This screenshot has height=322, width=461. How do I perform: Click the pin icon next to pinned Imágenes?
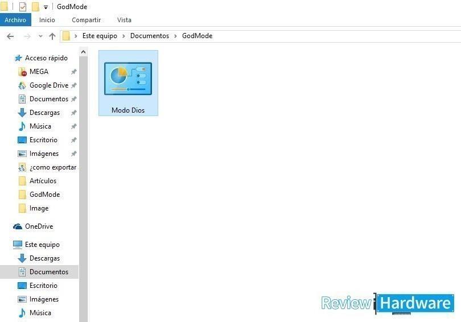[x=74, y=154]
